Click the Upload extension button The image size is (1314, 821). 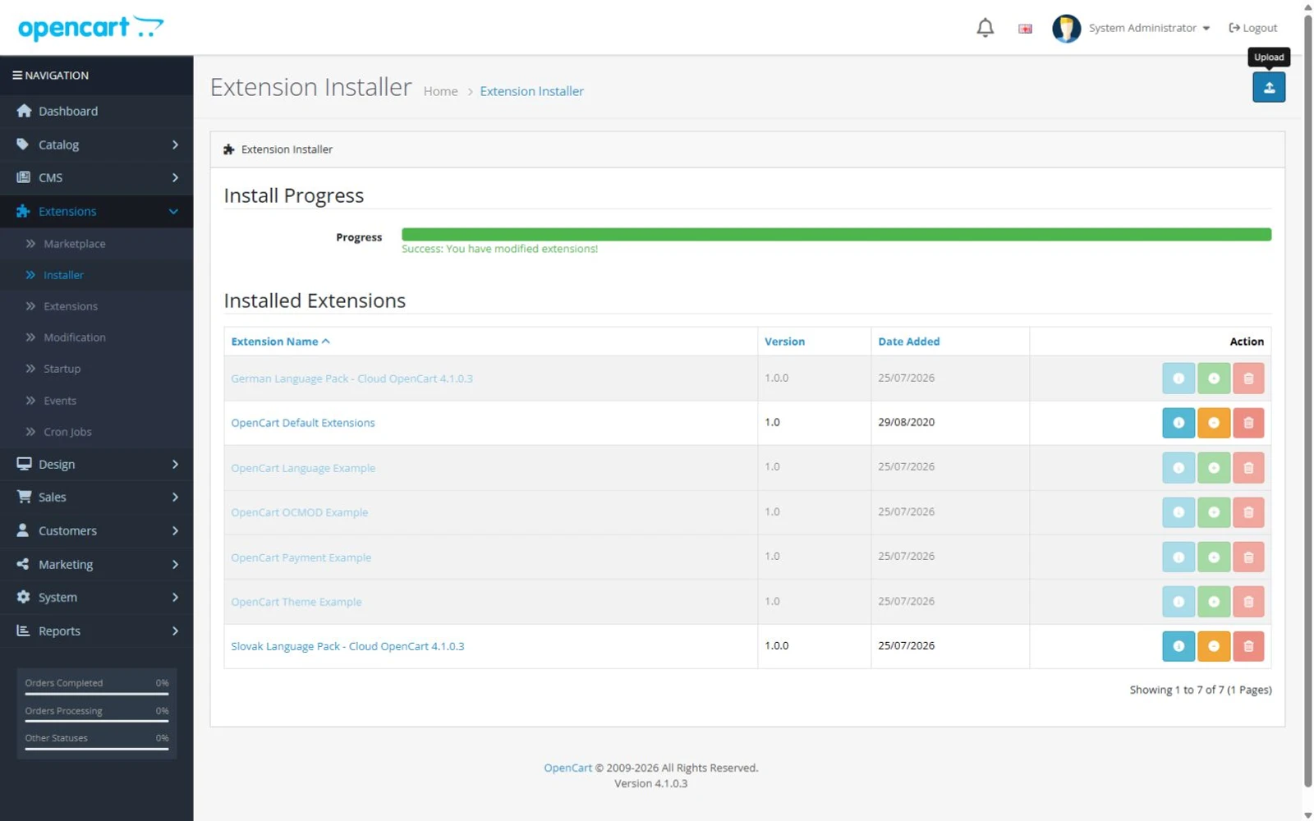tap(1268, 87)
